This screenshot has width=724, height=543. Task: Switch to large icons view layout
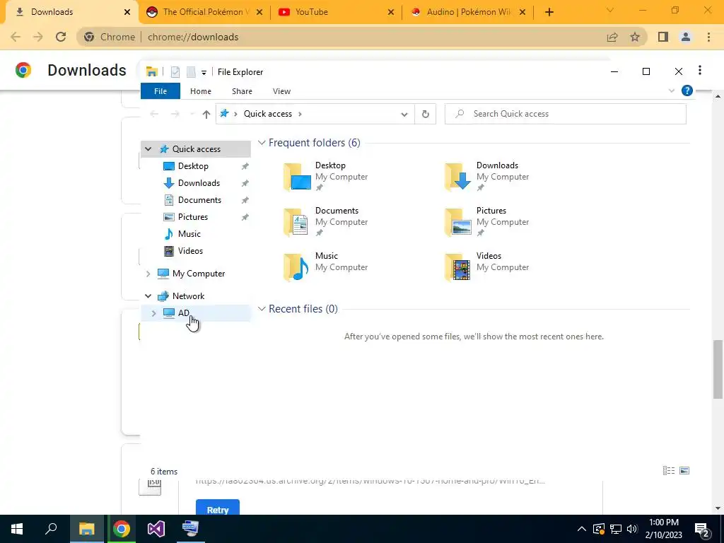(x=684, y=470)
